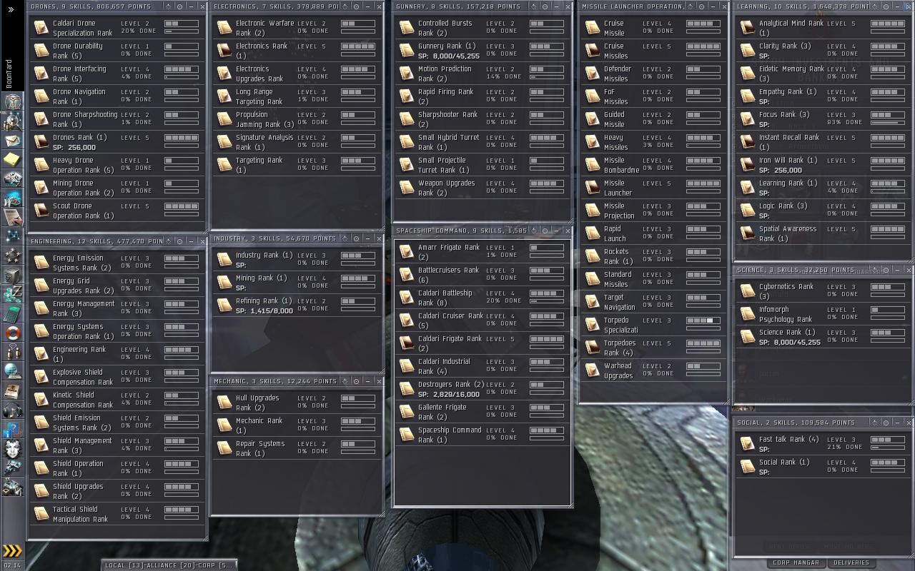Click the circle icon on Social window header

coord(886,423)
